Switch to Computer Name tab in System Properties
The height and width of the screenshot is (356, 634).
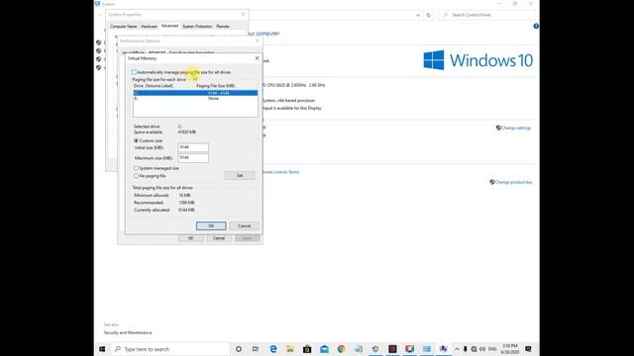click(x=123, y=27)
